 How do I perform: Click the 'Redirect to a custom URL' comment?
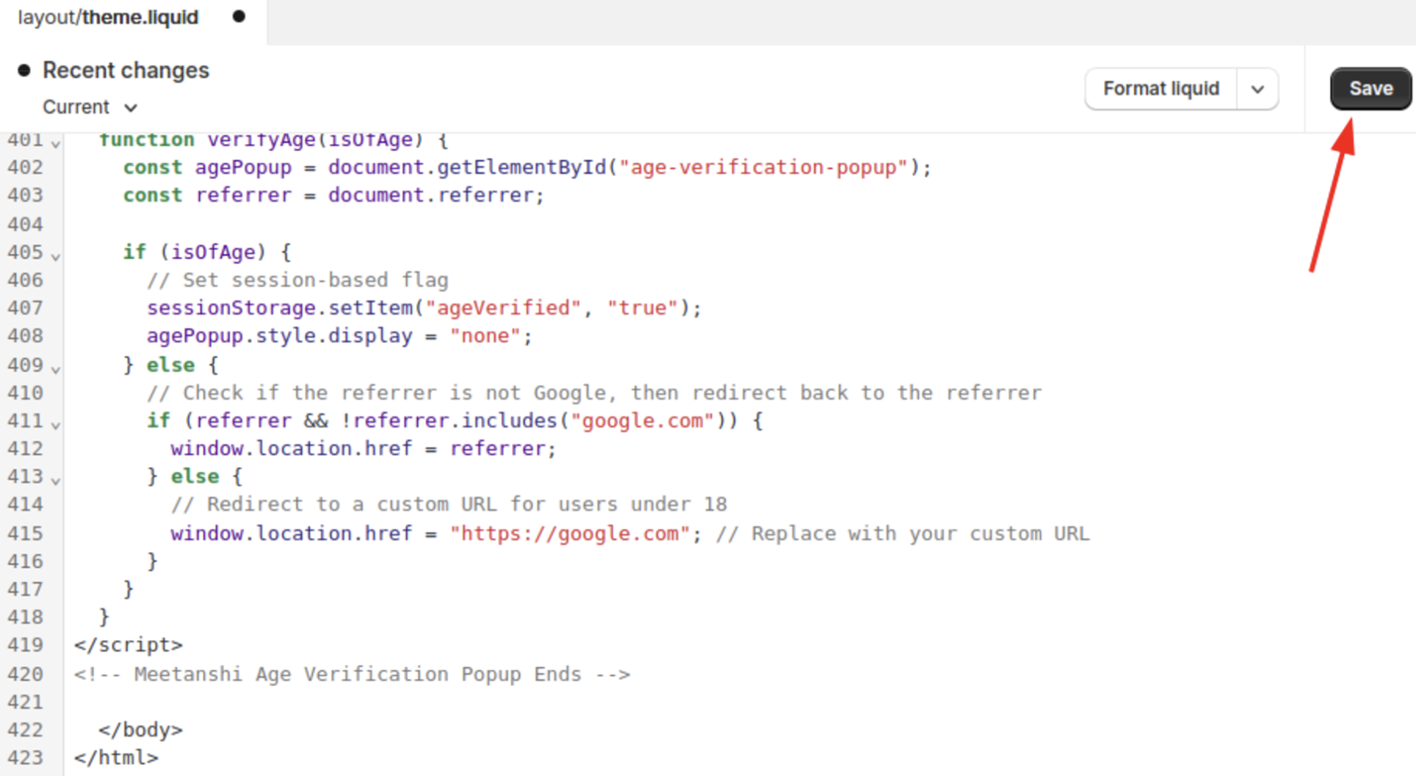[x=449, y=505]
